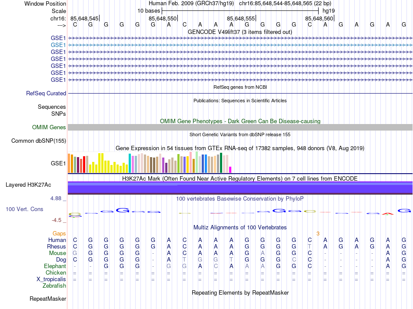Click the OMIM Genes track label
Viewport: 413px width, 309px height.
[49, 128]
